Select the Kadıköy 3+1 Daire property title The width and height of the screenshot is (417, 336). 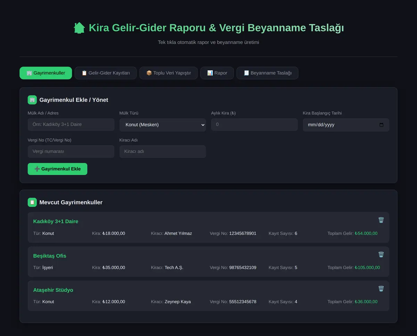(x=56, y=221)
